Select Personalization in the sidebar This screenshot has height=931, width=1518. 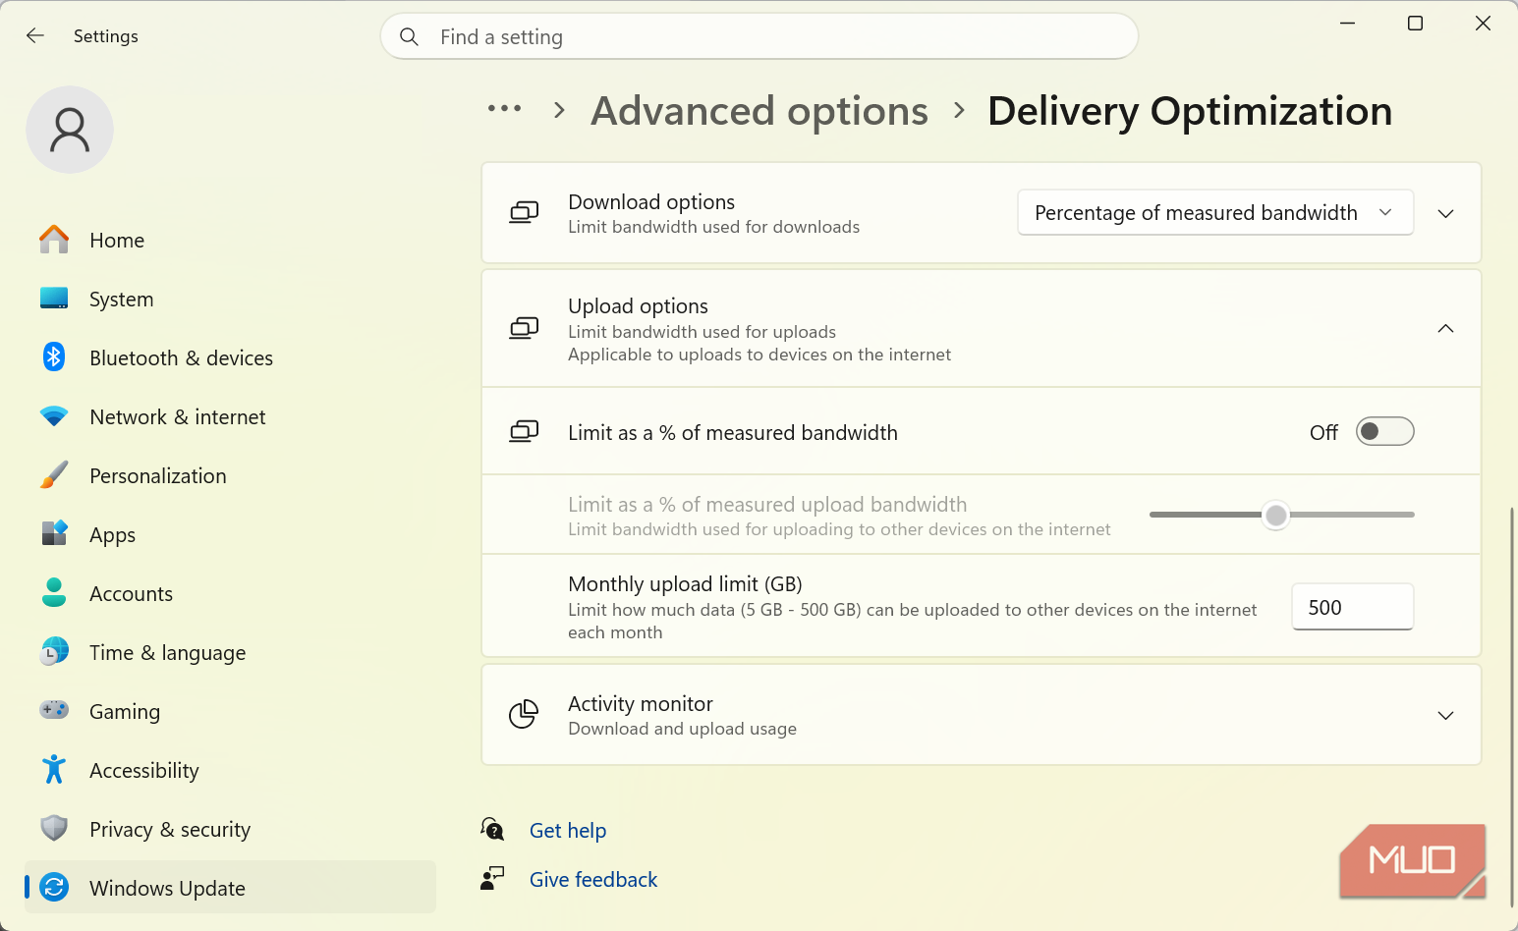(x=230, y=475)
